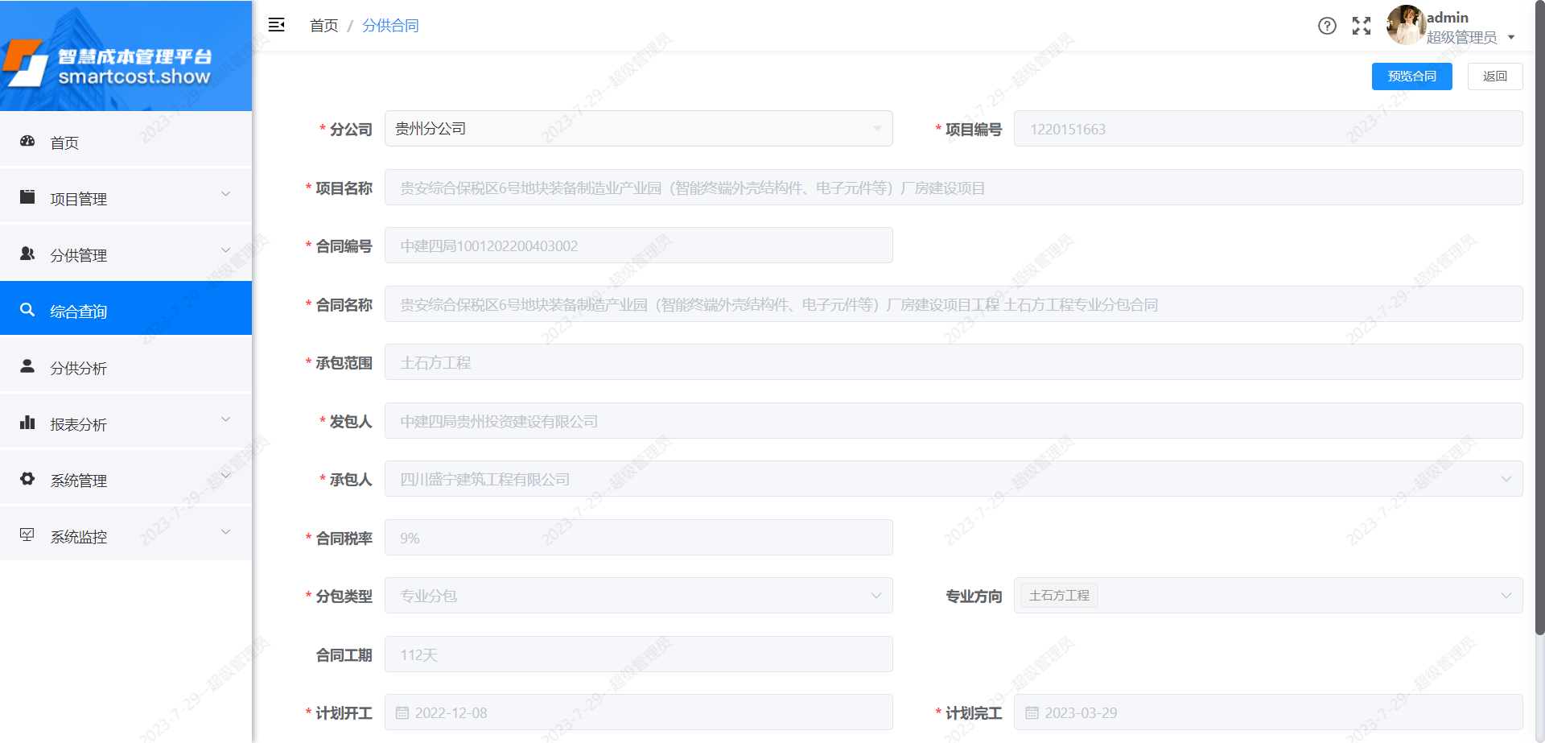Click the 预览合同 button
Screen dimensions: 1545x743
[x=1411, y=76]
